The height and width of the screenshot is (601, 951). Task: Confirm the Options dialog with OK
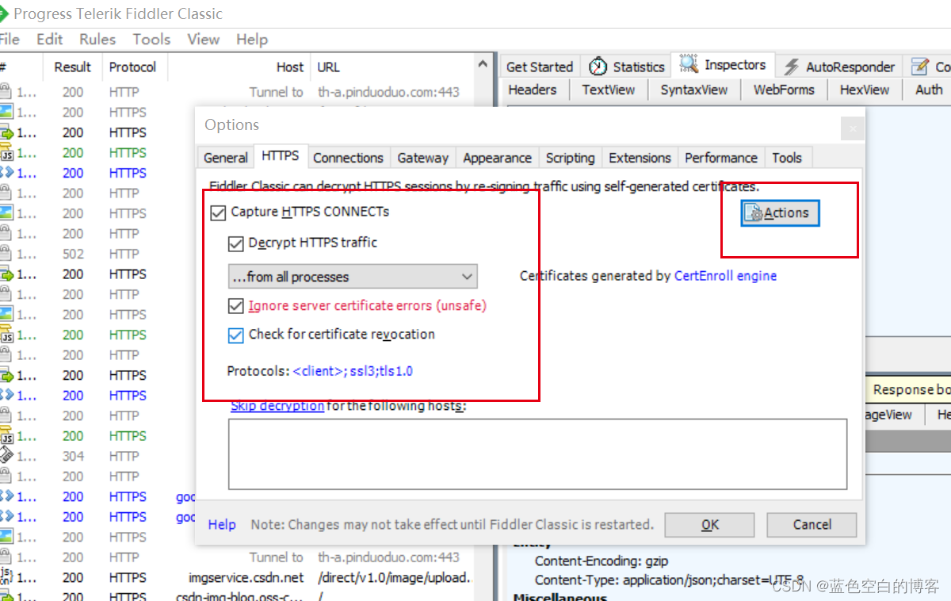pos(710,524)
